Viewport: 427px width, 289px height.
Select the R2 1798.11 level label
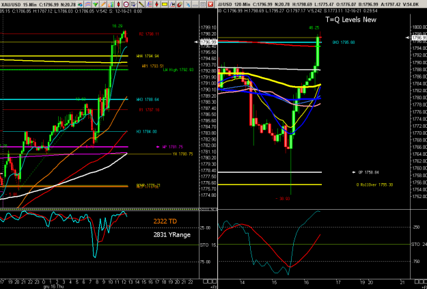149,34
